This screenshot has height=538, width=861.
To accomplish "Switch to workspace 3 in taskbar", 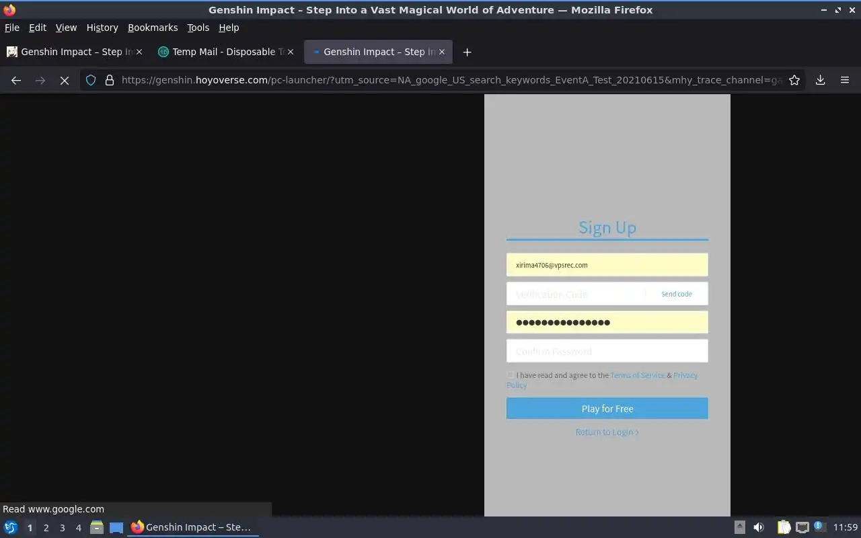I will coord(62,528).
